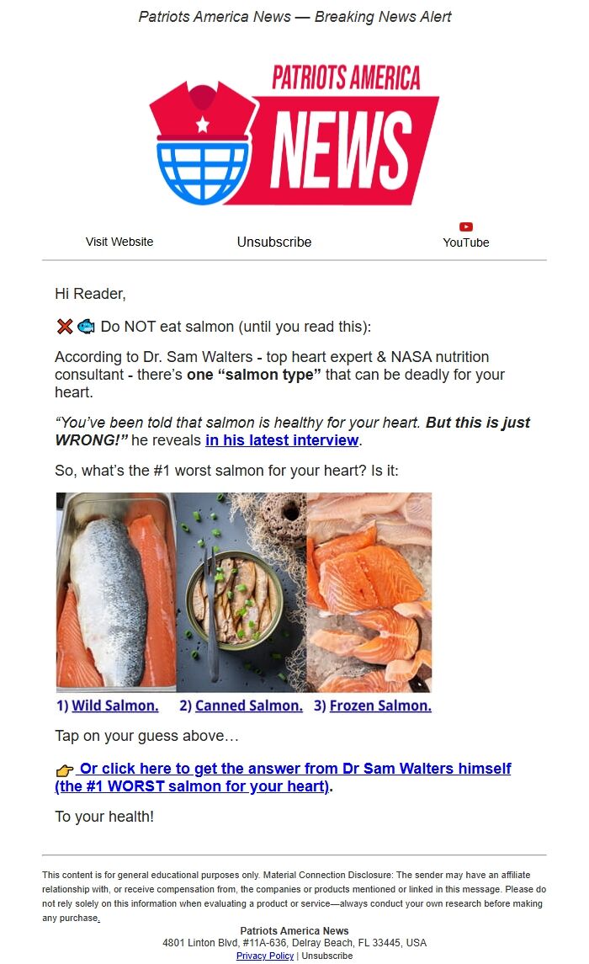Open the 'in his latest interview' link
This screenshot has height=964, width=589.
coord(282,440)
